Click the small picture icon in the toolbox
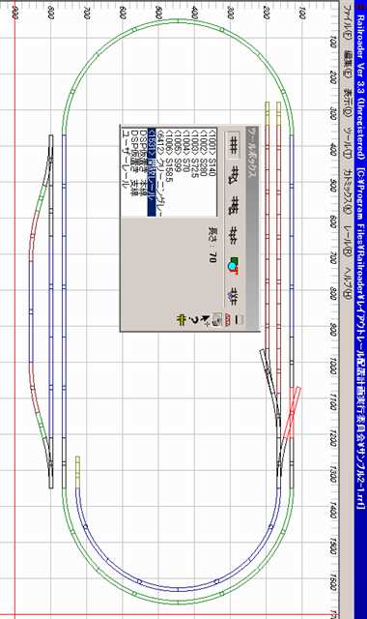Screen dimensions: 367x619 click(x=216, y=319)
